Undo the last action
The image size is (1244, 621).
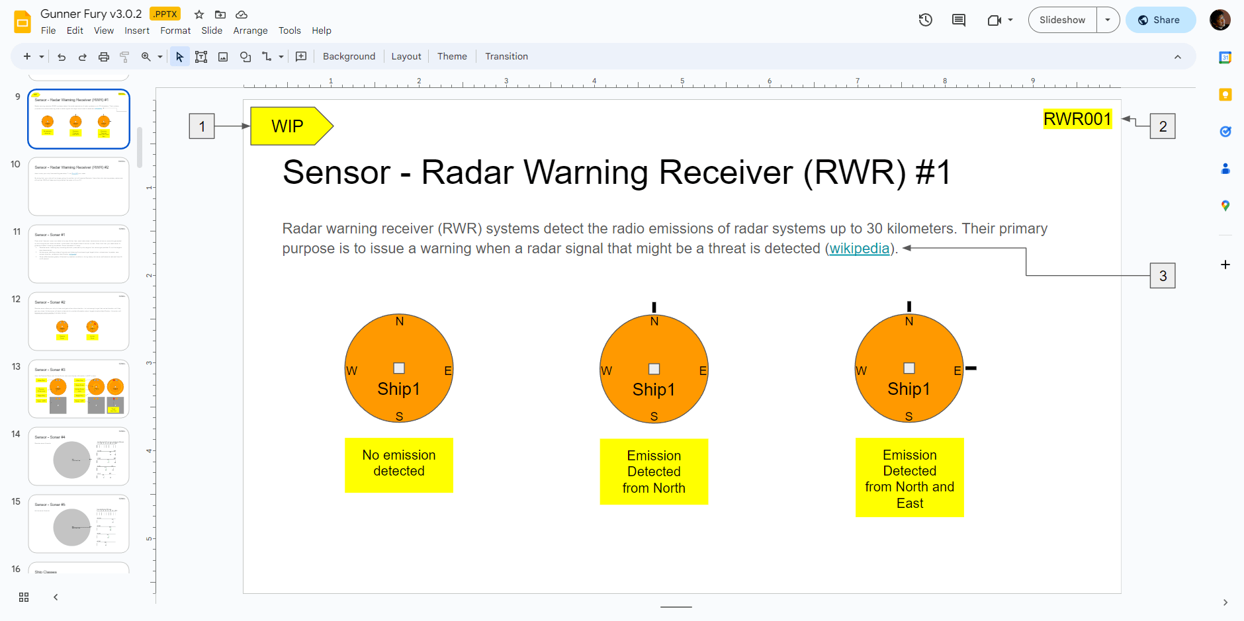click(x=62, y=57)
